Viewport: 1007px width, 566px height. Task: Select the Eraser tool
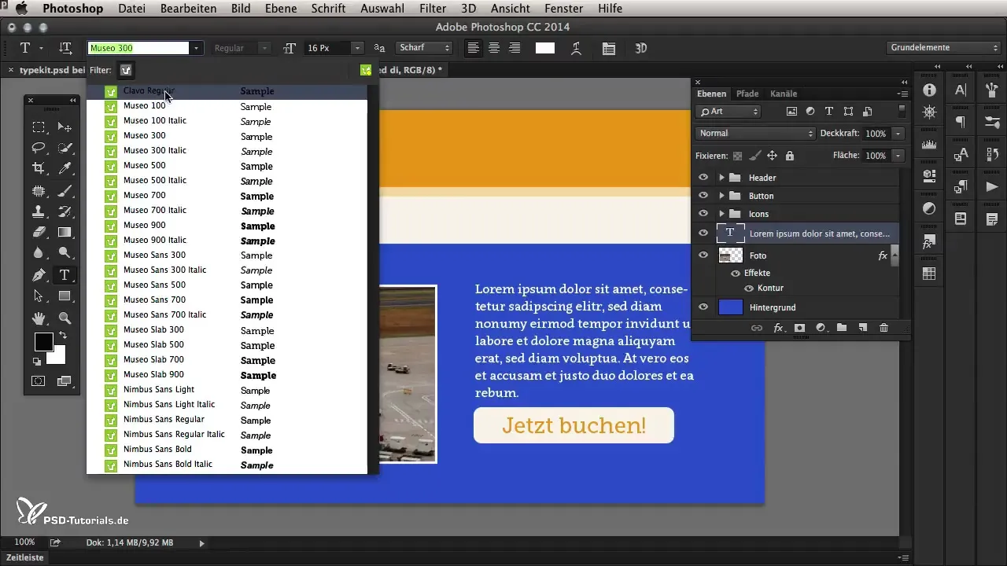click(38, 232)
